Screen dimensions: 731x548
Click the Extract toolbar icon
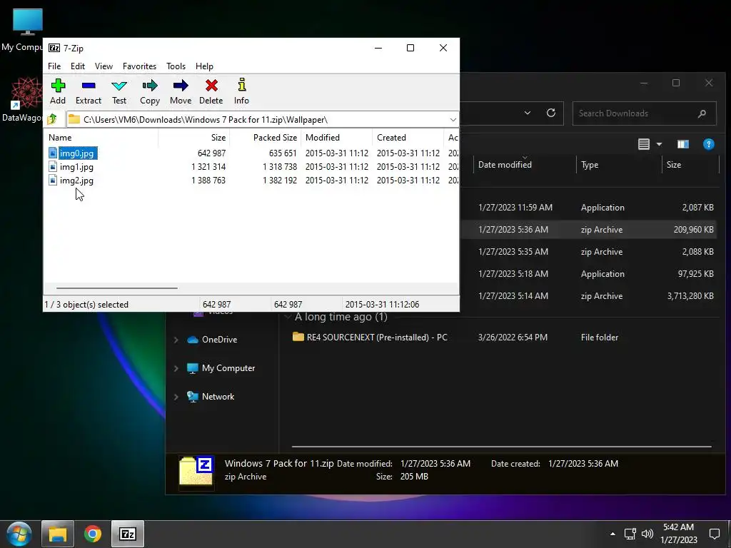(x=88, y=91)
